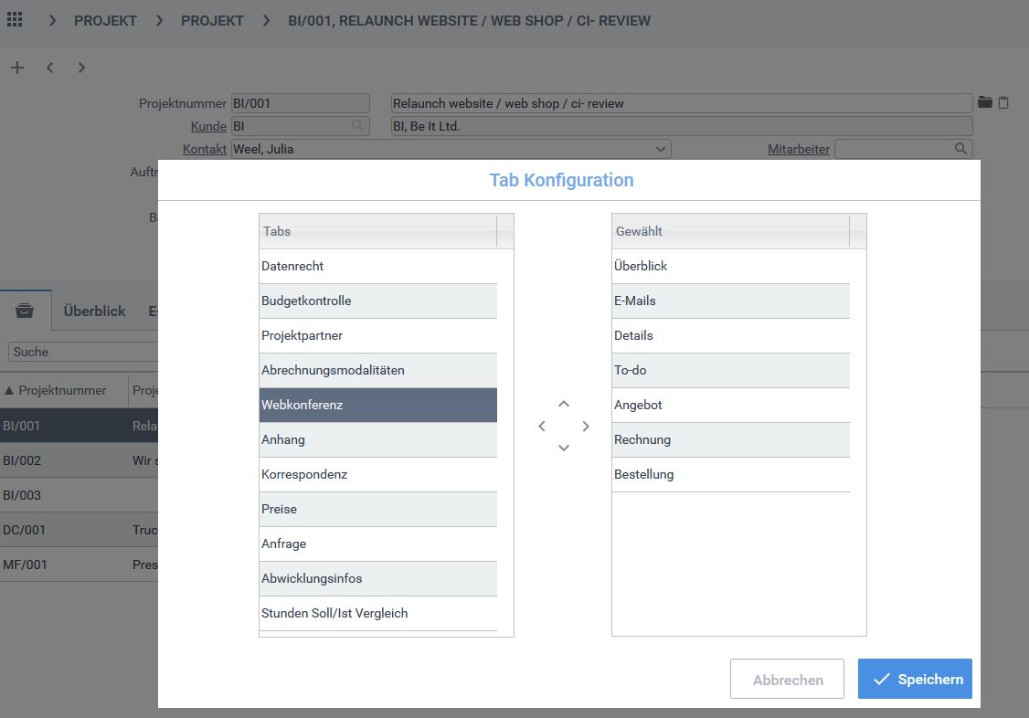The height and width of the screenshot is (718, 1029).
Task: Open the Kunde link label
Action: tap(208, 126)
